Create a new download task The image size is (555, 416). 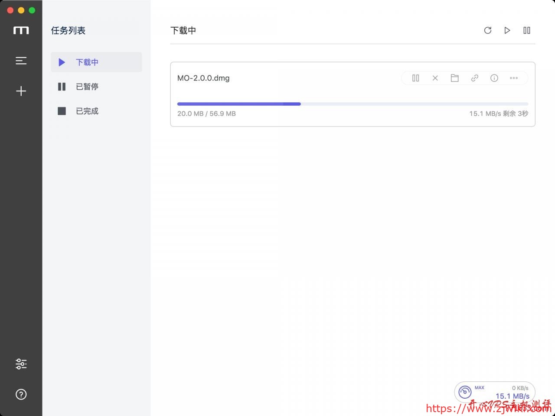pyautogui.click(x=21, y=91)
